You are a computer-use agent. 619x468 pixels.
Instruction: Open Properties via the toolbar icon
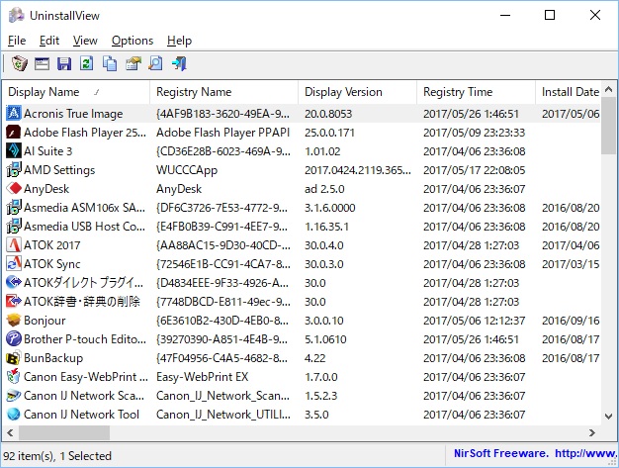point(133,64)
